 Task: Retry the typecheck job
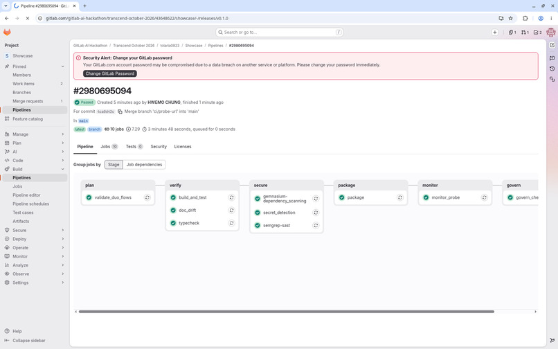click(231, 223)
